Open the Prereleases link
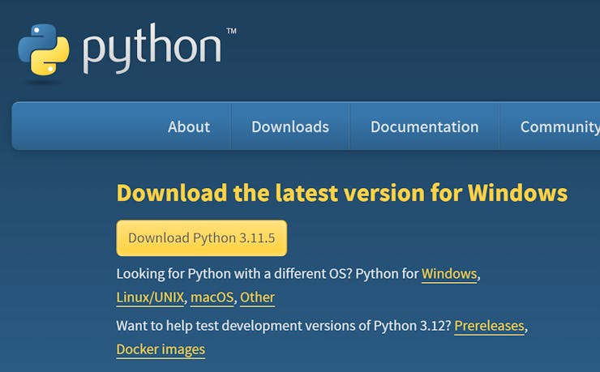 (x=490, y=326)
